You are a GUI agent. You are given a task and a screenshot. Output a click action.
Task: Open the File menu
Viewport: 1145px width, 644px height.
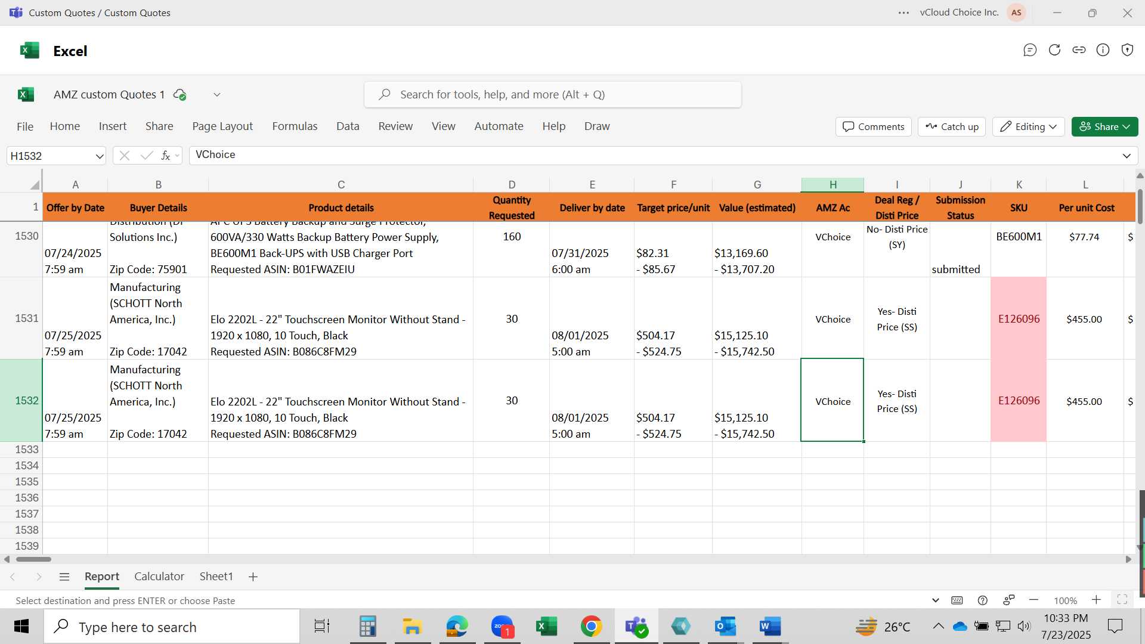point(25,126)
